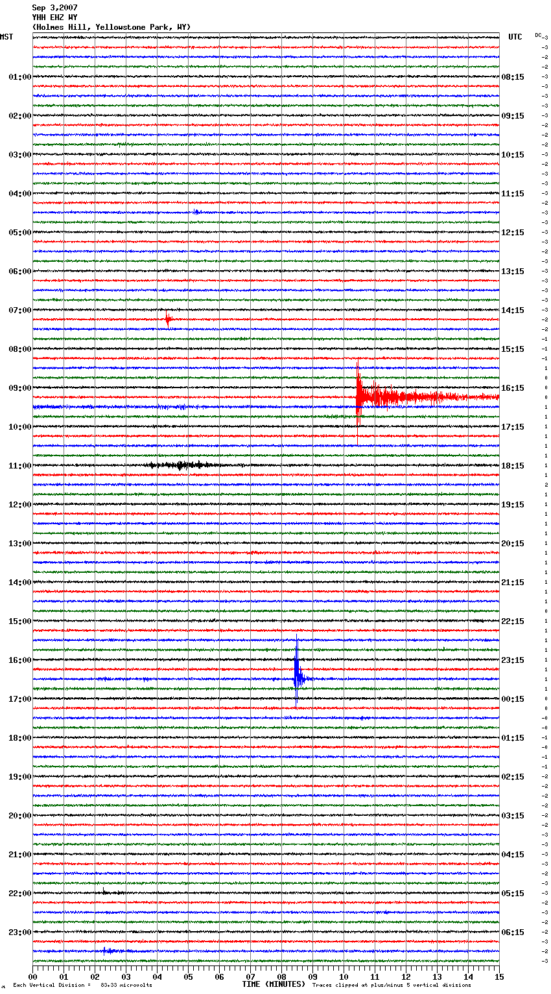Viewport: 551px width, 994px height.
Task: Click the 'TIME (MINUTES)' axis title
Action: click(x=274, y=984)
